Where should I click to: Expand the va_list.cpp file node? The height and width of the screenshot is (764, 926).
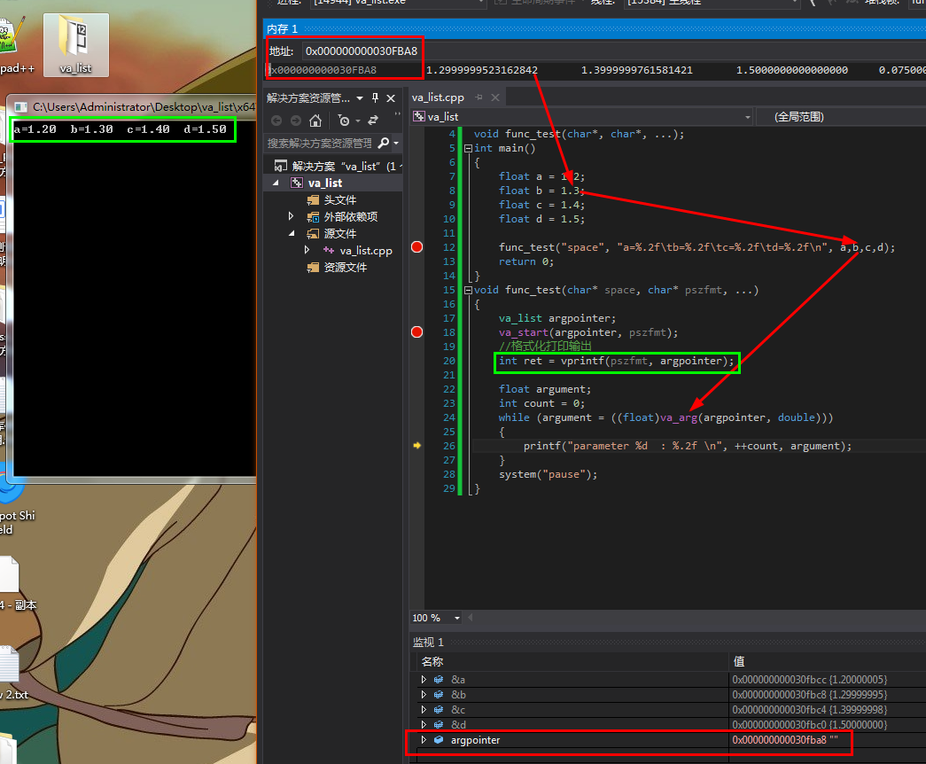[307, 250]
